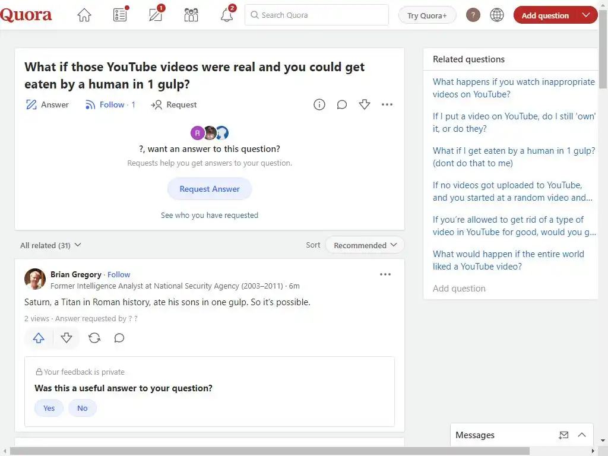This screenshot has height=456, width=608.
Task: Follow Brian Gregory
Action: (119, 274)
